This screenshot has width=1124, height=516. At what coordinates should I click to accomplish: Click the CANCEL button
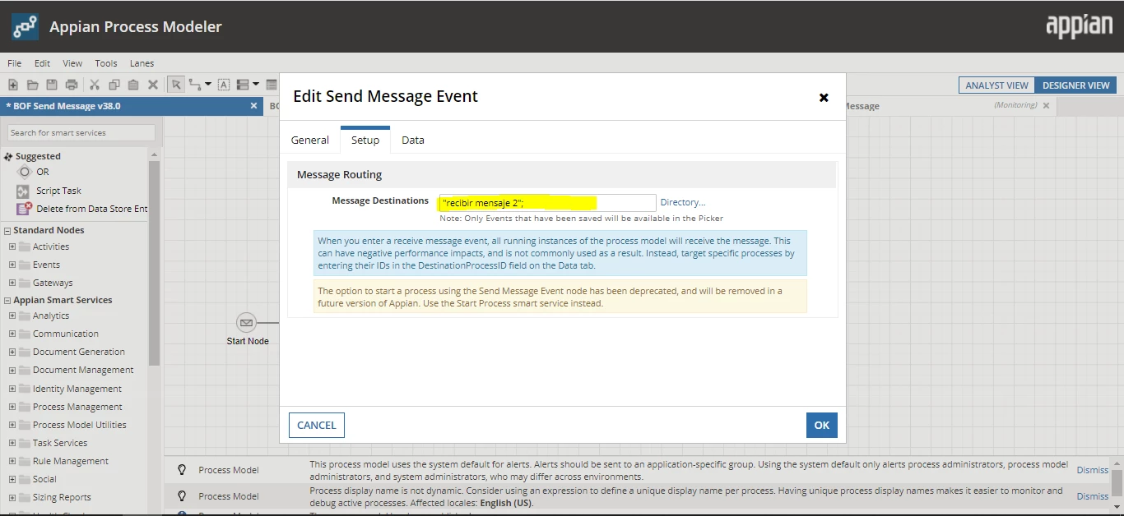click(317, 425)
